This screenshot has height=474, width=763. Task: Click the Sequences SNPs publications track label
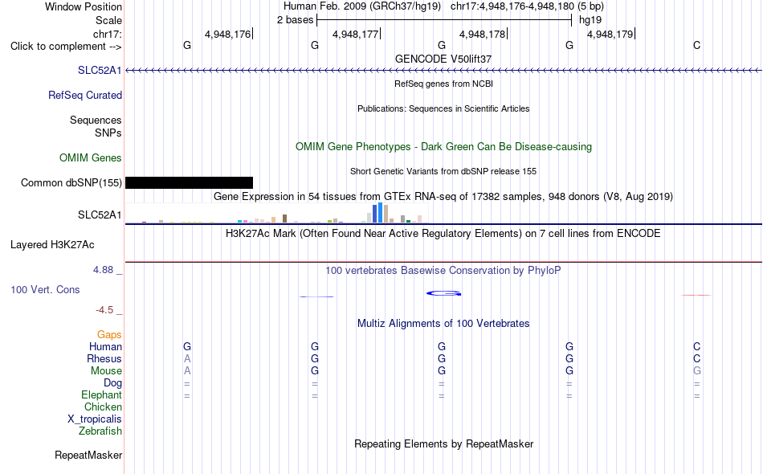96,126
